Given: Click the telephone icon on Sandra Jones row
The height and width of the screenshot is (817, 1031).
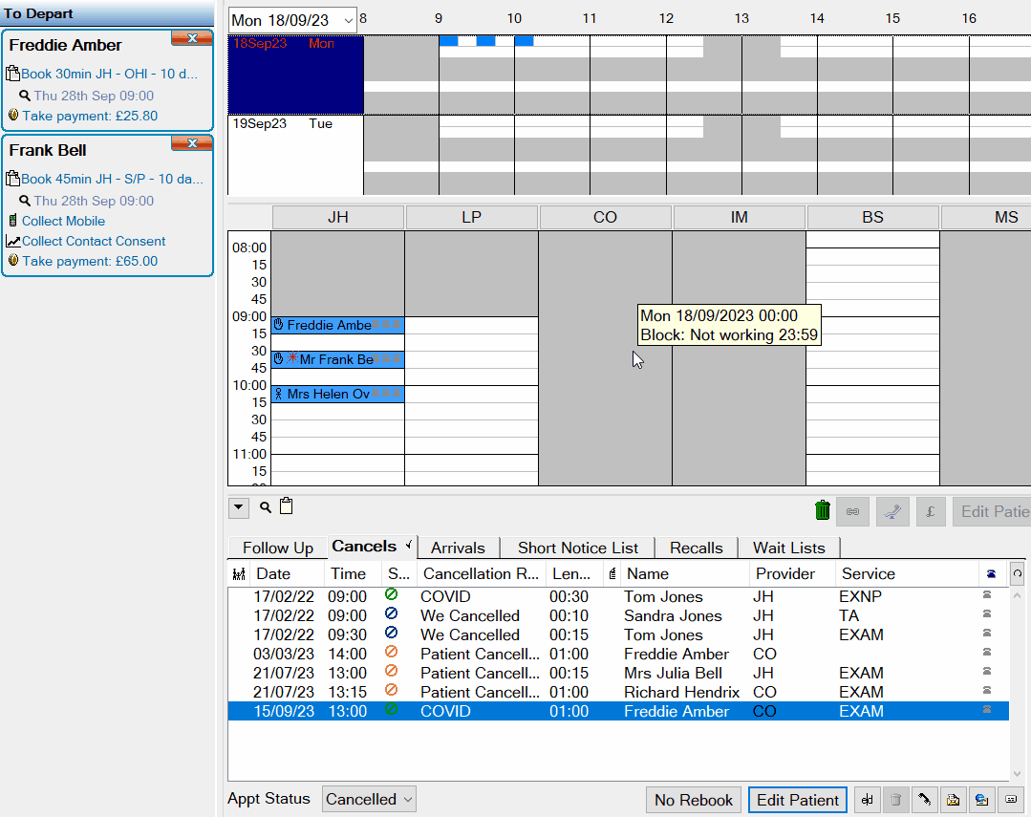Looking at the screenshot, I should pyautogui.click(x=986, y=613).
